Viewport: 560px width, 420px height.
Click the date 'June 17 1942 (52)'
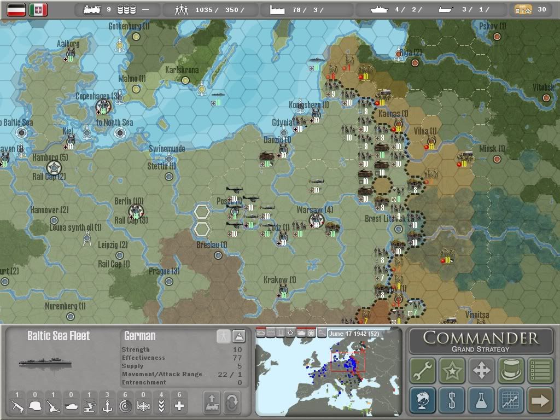pyautogui.click(x=354, y=334)
